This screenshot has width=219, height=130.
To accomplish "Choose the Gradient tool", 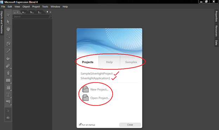I will tap(8, 66).
